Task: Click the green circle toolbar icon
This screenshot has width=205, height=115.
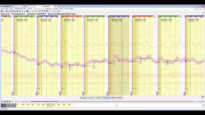Action: (x=20, y=11)
